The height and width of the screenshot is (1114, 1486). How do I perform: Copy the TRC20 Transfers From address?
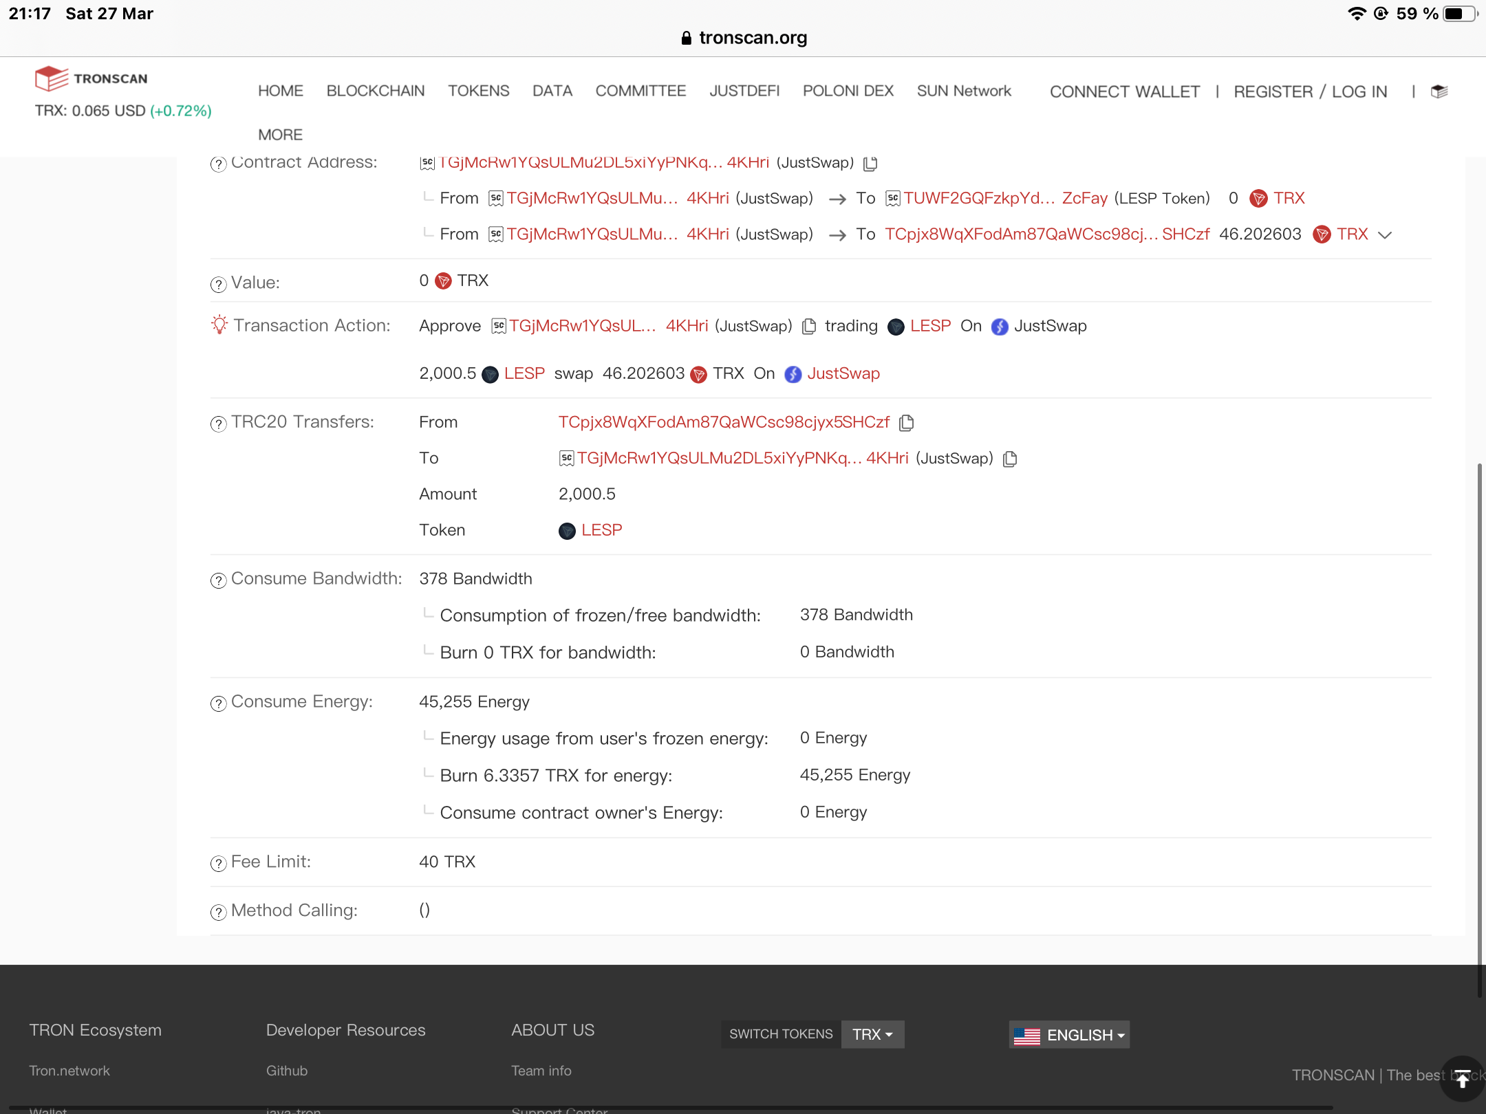(907, 423)
